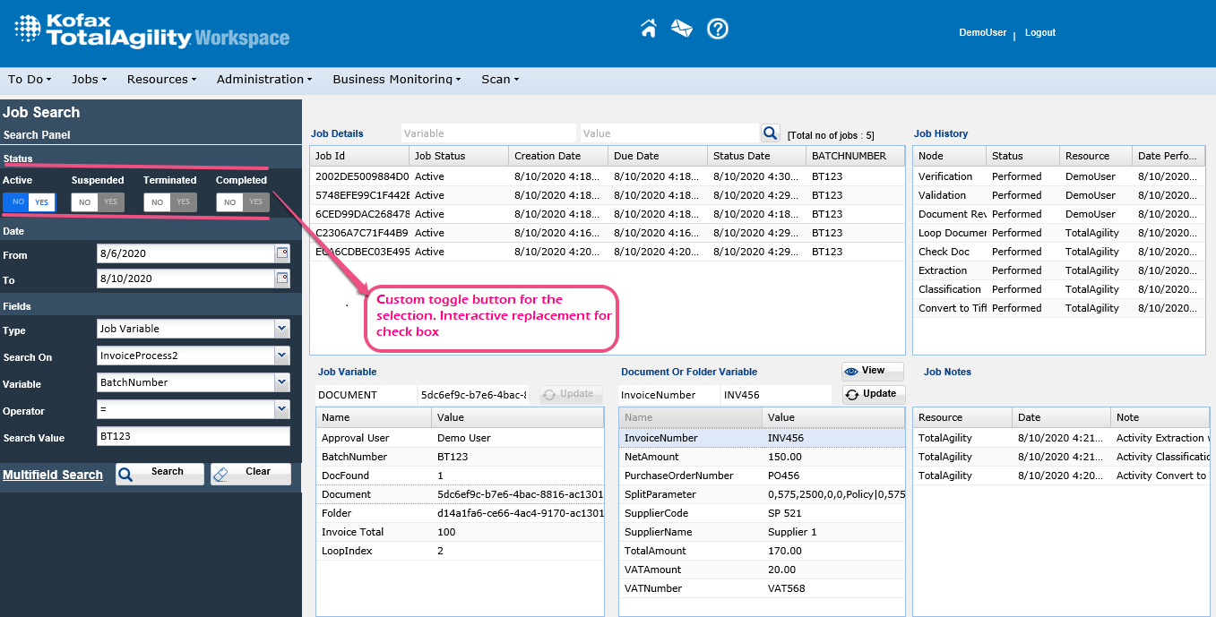Toggle the Suspended status switch
Viewport: 1216px width, 617px height.
click(x=98, y=202)
